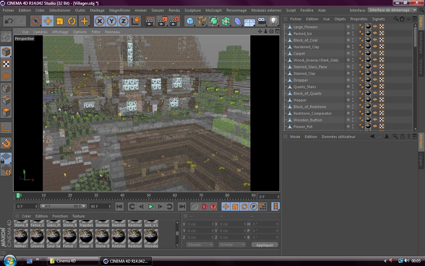The height and width of the screenshot is (266, 425).
Task: Add a camera object
Action: coord(262,21)
